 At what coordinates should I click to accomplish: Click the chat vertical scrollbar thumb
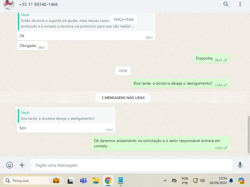pyautogui.click(x=248, y=134)
